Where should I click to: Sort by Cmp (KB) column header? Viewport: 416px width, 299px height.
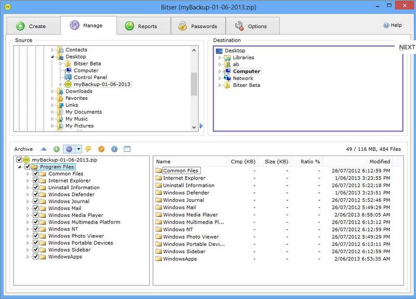[x=243, y=162]
